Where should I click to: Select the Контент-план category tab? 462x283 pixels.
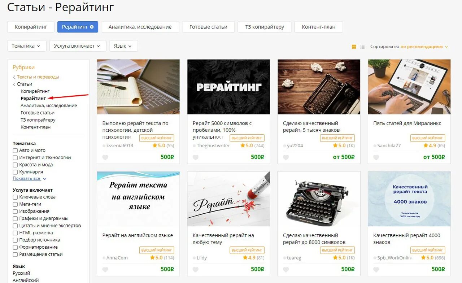[x=318, y=27]
